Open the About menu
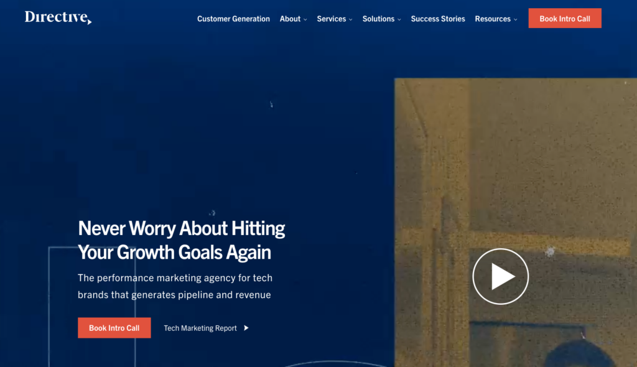Image resolution: width=637 pixels, height=367 pixels. coord(290,19)
